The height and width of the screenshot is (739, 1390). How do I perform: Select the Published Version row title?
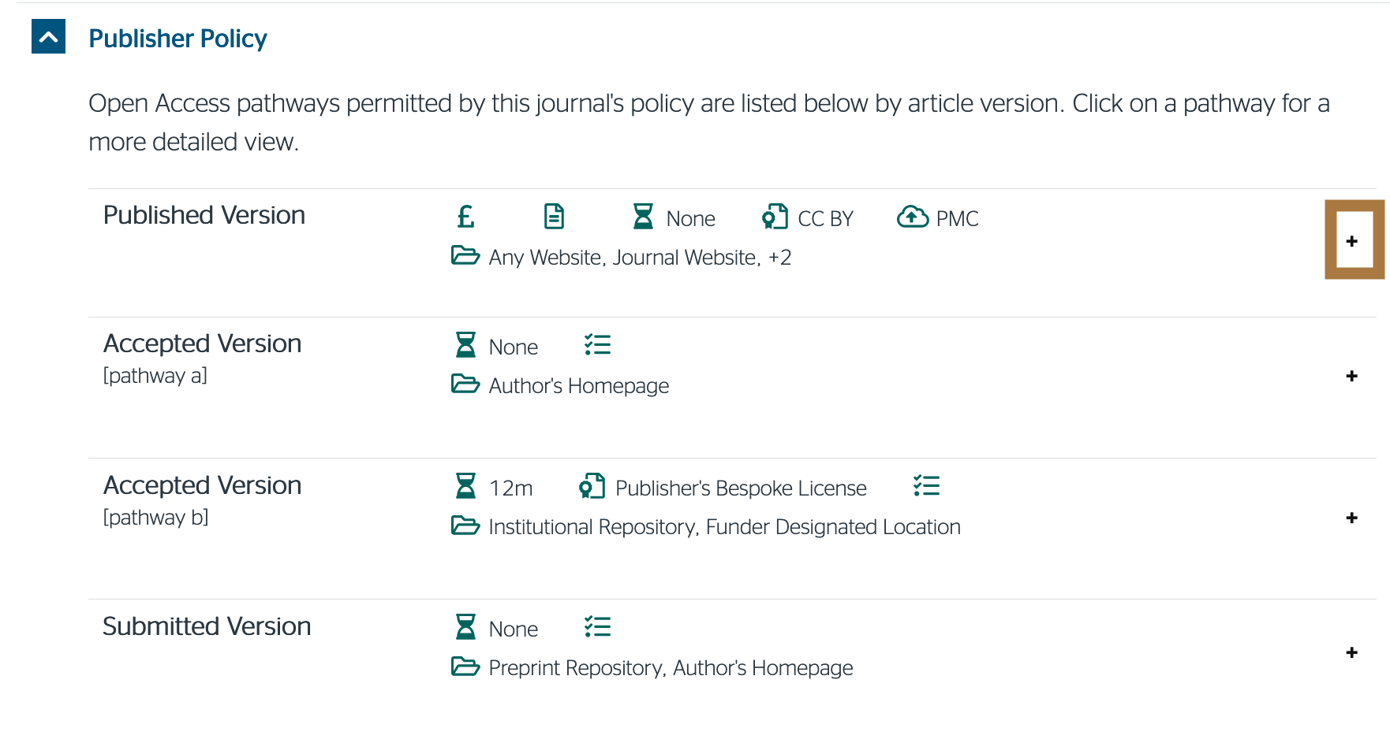pos(204,215)
